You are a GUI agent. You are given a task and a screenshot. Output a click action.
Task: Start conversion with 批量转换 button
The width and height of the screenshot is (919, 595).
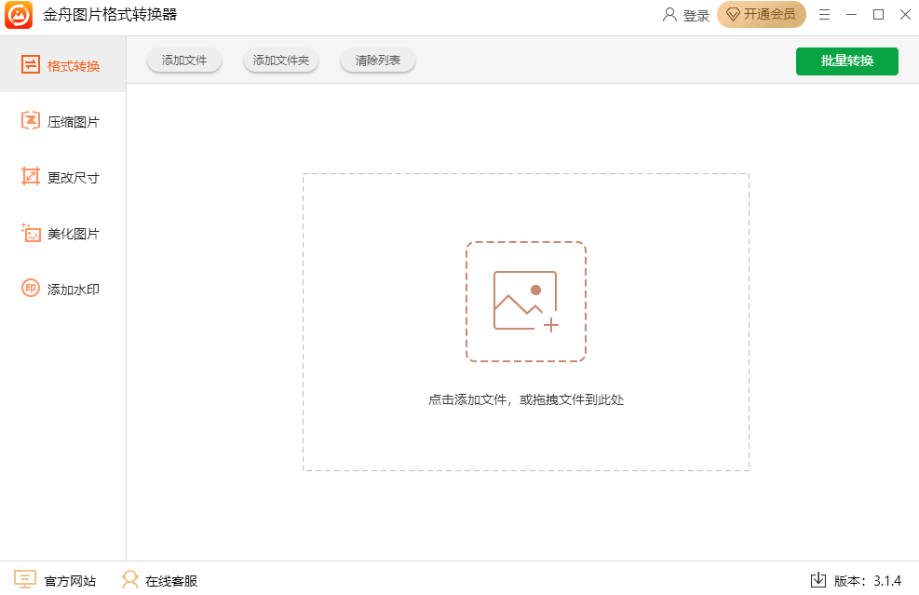pyautogui.click(x=846, y=61)
